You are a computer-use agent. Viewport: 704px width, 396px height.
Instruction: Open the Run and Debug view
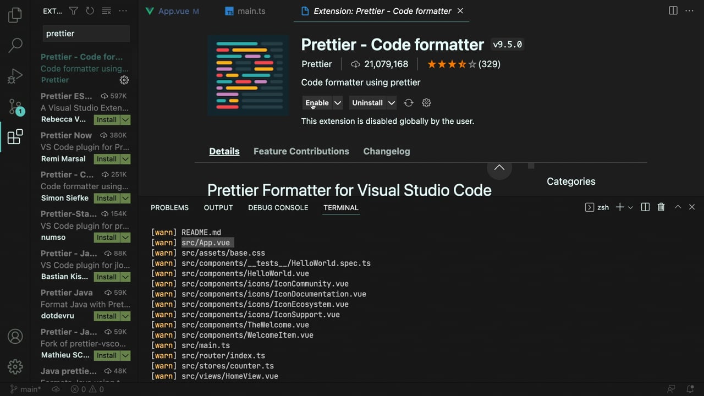coord(15,76)
